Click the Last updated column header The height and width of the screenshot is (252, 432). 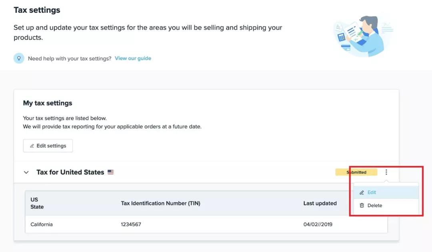320,203
